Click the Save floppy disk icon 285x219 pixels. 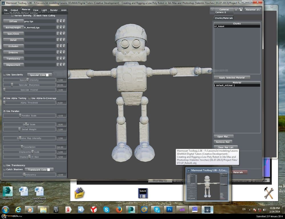143,193
